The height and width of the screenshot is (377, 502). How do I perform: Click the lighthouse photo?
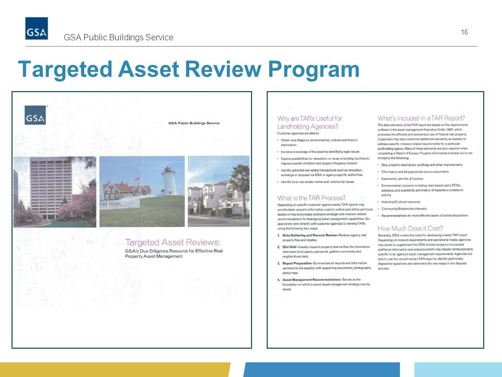[142, 192]
